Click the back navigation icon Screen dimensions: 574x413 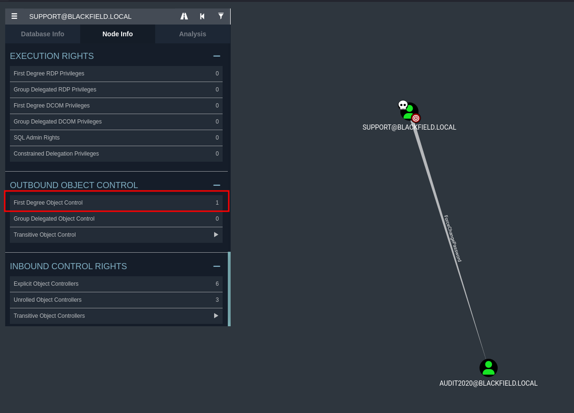(x=202, y=17)
